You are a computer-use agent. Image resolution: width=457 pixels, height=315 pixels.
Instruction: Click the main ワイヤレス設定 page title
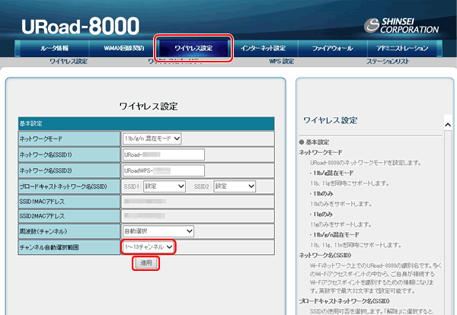point(149,107)
